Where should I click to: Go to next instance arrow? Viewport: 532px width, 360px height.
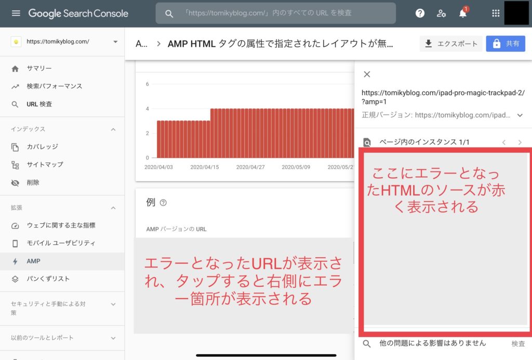(520, 142)
